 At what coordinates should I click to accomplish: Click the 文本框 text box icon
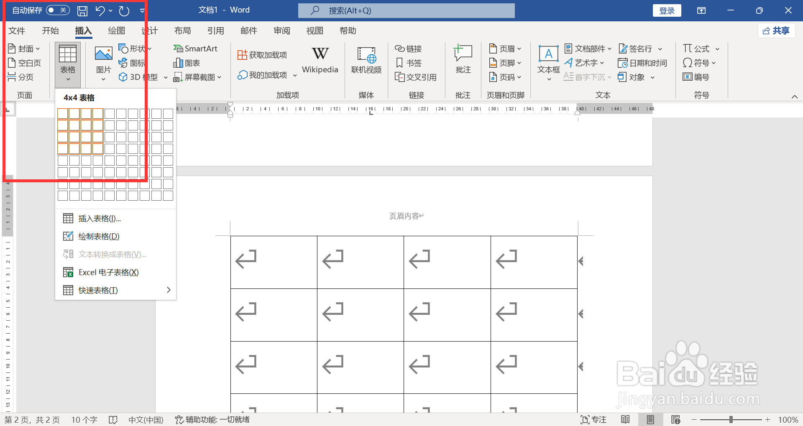coord(548,54)
